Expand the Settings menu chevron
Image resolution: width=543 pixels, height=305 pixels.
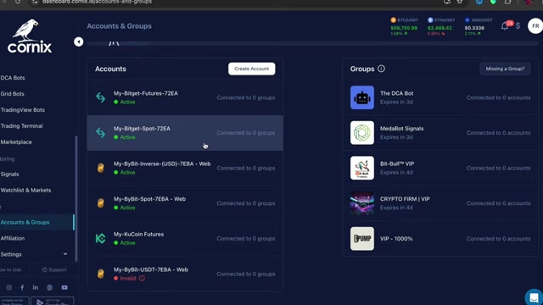coord(65,254)
